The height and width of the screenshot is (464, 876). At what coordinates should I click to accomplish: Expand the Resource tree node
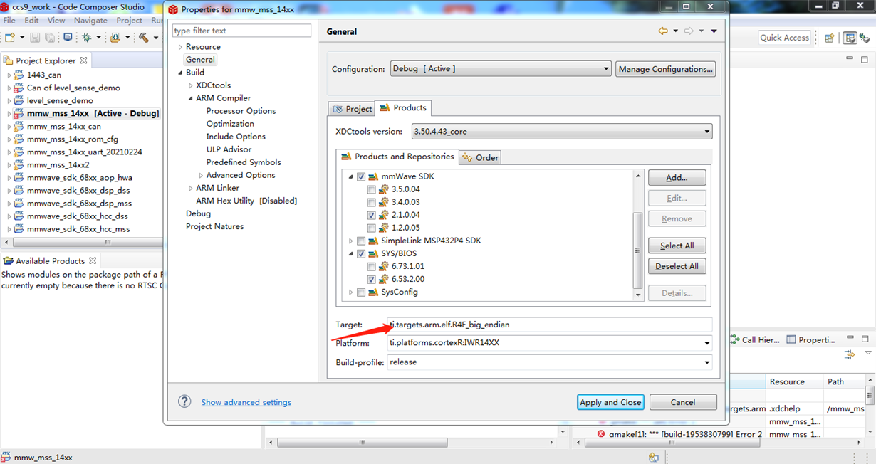coord(180,47)
